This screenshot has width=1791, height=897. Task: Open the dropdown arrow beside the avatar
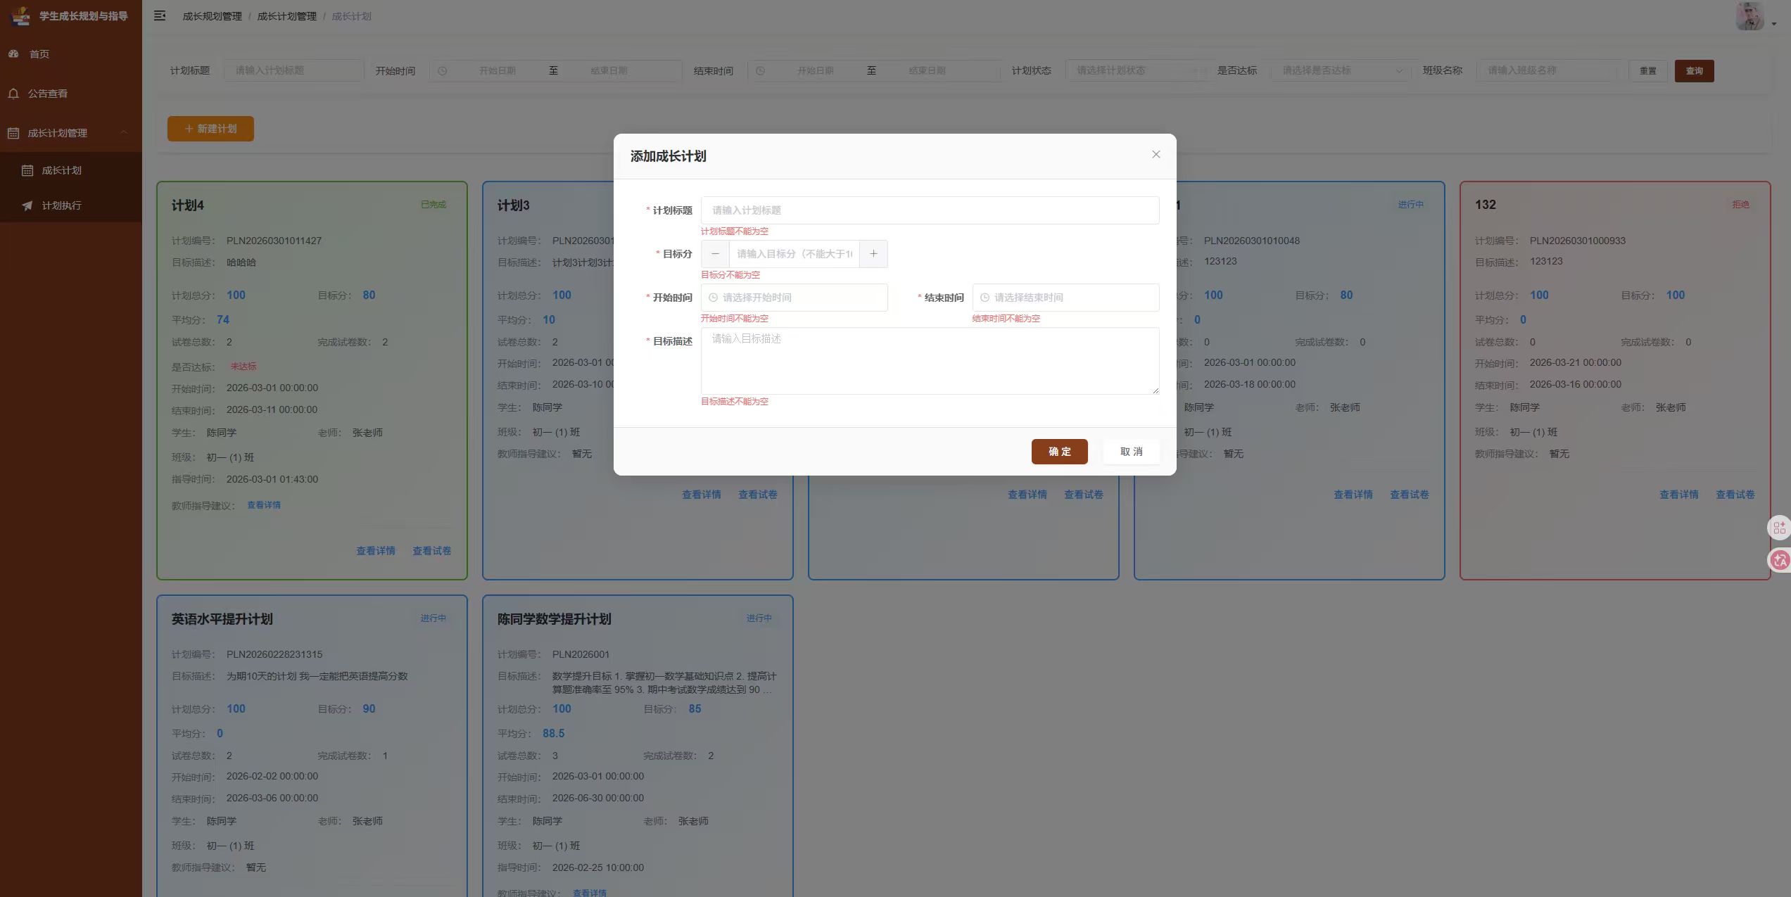1773,23
